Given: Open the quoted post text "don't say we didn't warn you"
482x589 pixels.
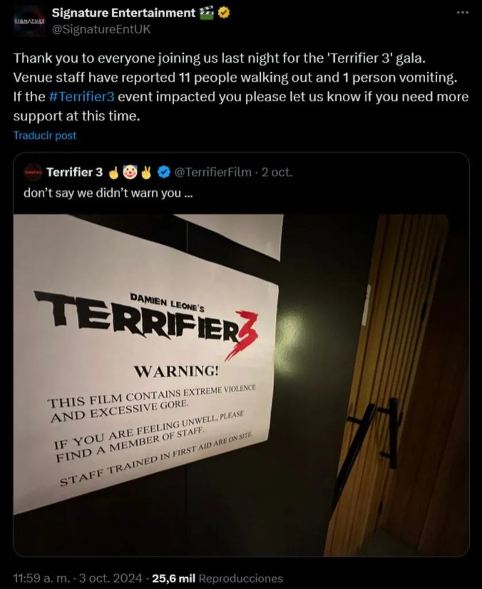Looking at the screenshot, I should click(x=108, y=193).
